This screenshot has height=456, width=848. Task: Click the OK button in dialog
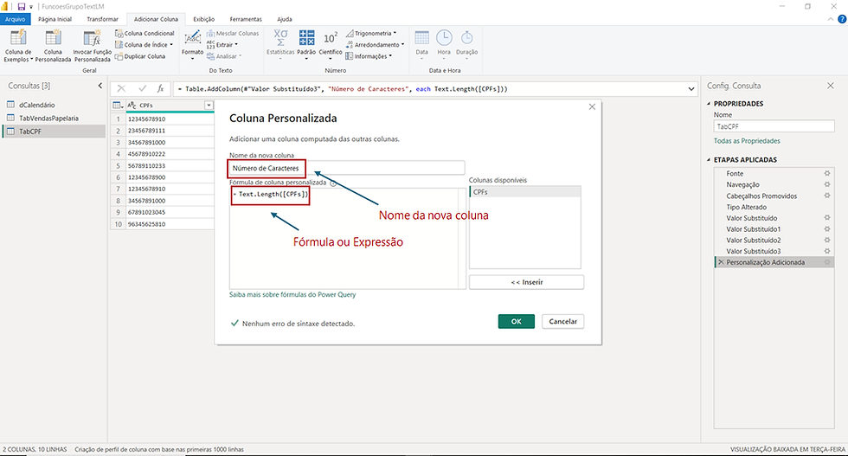(x=517, y=321)
